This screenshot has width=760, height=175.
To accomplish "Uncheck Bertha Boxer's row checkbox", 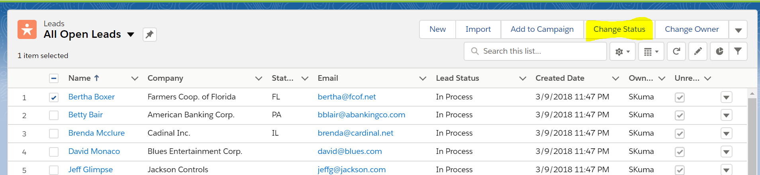I will click(54, 97).
